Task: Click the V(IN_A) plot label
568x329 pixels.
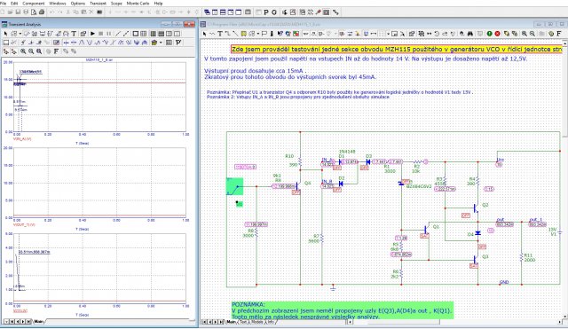Action: 22,139
